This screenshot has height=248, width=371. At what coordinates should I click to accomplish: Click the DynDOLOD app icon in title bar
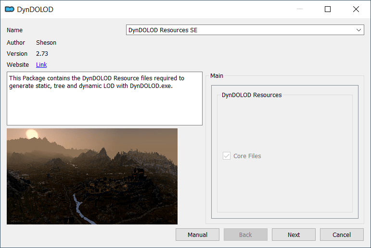(10, 9)
